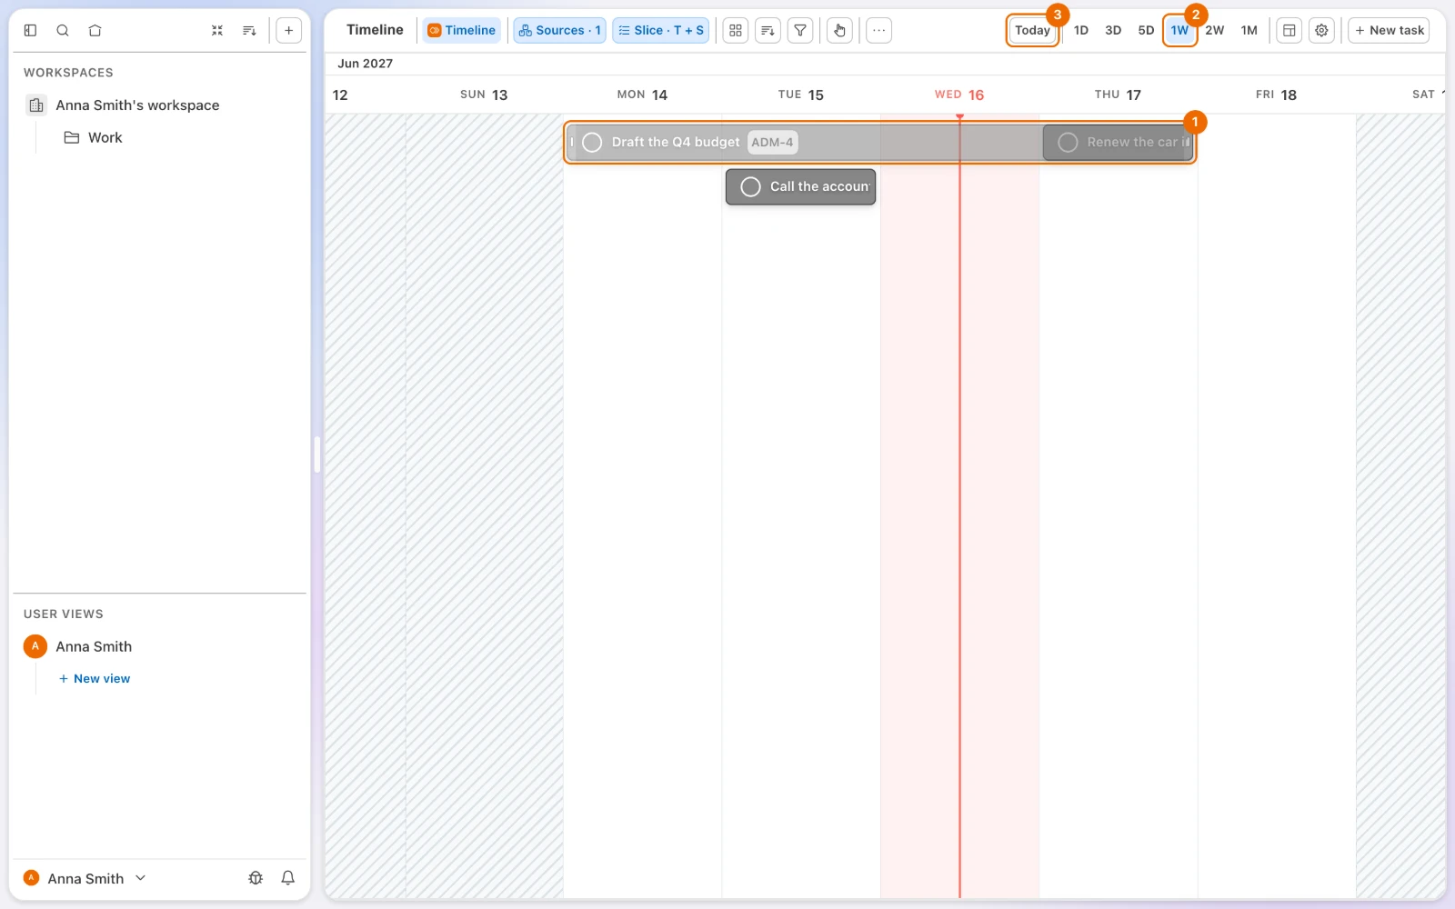
Task: Open the grid layout icon in toolbar
Action: (x=736, y=30)
